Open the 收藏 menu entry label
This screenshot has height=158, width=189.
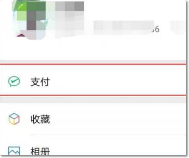tap(40, 119)
